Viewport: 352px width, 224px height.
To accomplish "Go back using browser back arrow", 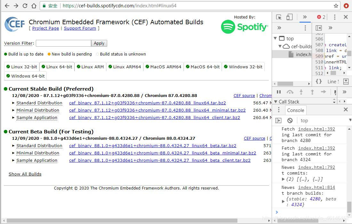I will coord(7,6).
